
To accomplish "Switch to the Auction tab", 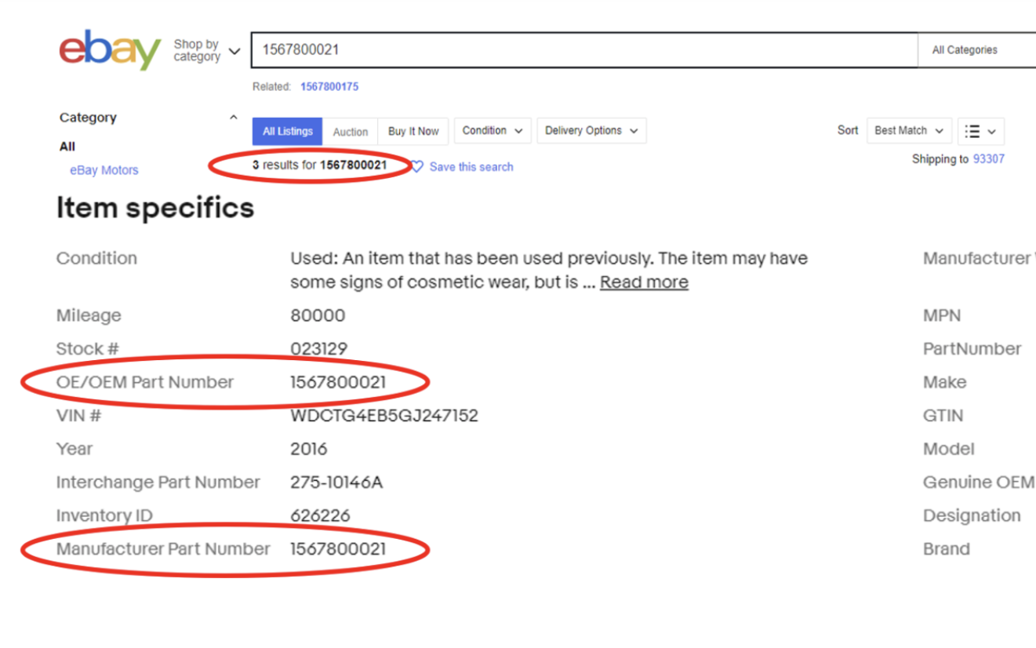I will pyautogui.click(x=350, y=132).
